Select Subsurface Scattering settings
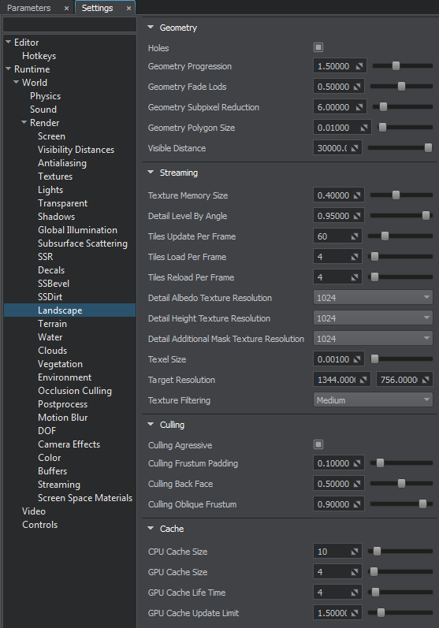This screenshot has height=628, width=439. 83,243
